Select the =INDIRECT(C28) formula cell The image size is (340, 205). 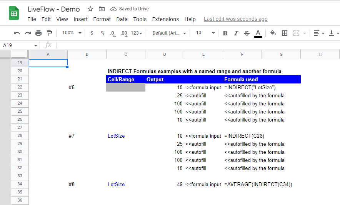coord(242,136)
